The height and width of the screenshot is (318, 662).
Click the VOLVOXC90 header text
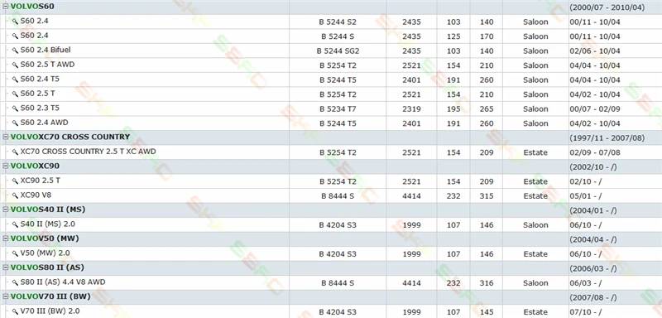35,166
